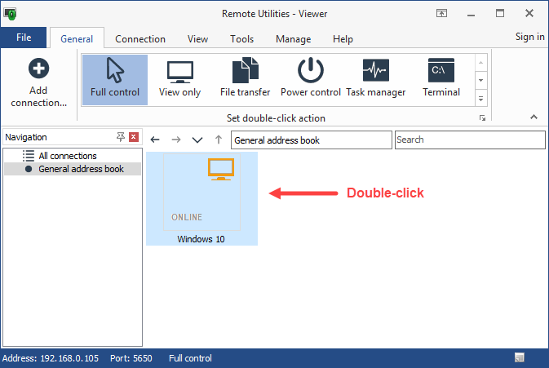Pin the Navigation panel
Screen dimensions: 549x368
pyautogui.click(x=121, y=137)
